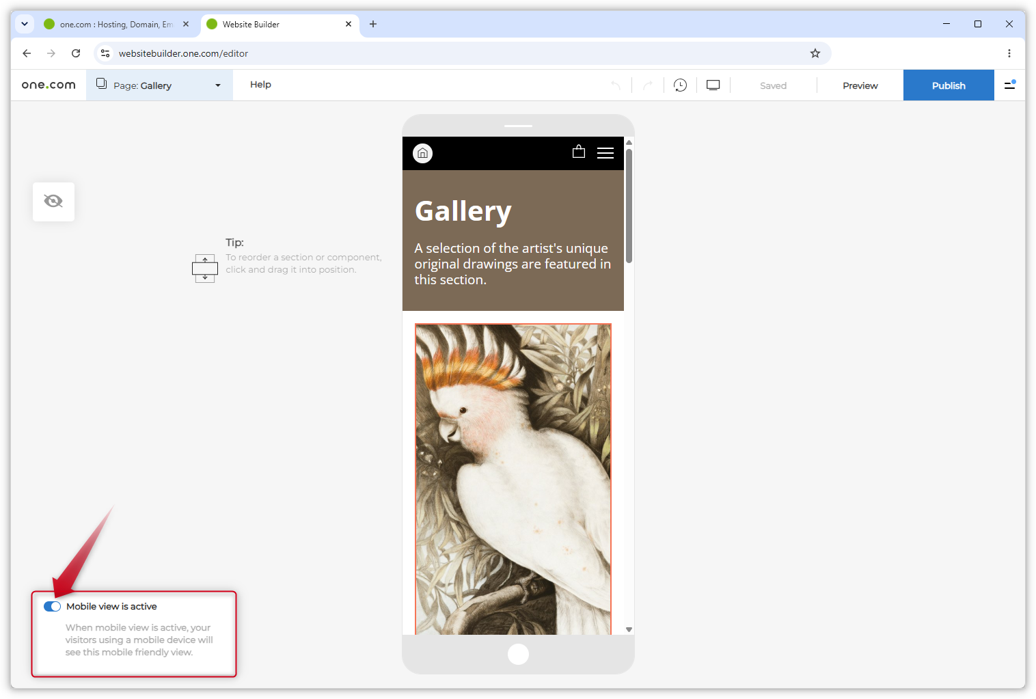The image size is (1036, 699).
Task: Click the phone home button circle
Action: tap(518, 654)
